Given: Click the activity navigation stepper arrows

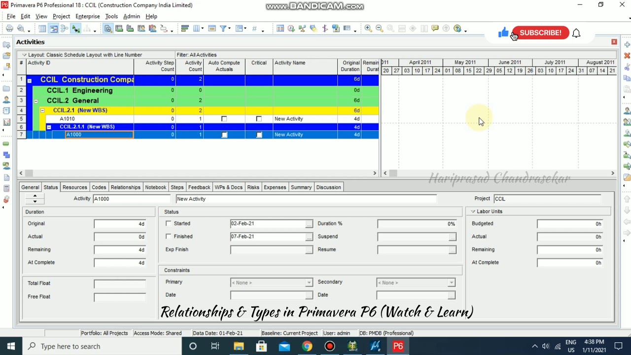Looking at the screenshot, I should point(35,199).
